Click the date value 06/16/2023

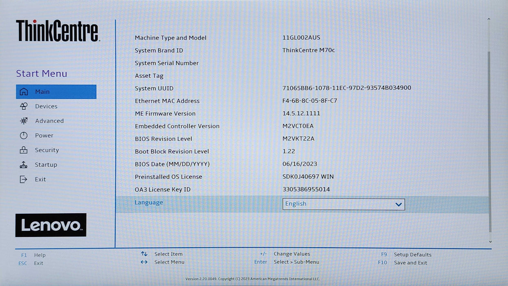point(300,164)
